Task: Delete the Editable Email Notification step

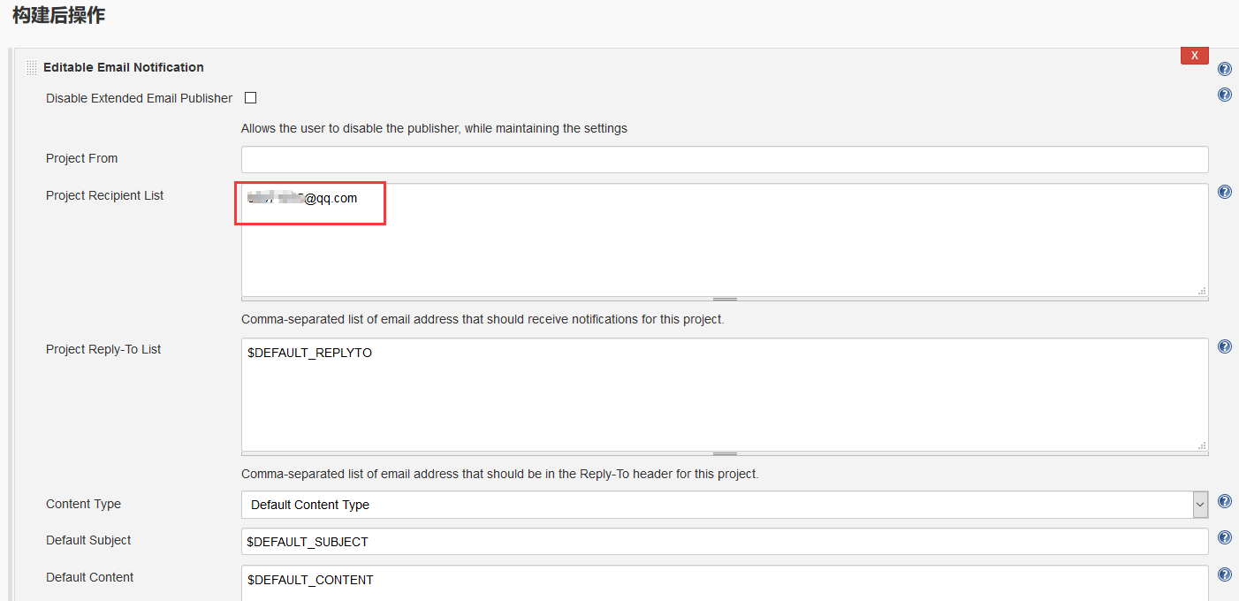Action: click(1194, 56)
